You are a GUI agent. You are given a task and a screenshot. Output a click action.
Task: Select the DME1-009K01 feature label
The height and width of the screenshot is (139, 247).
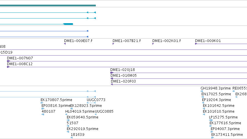(208, 41)
